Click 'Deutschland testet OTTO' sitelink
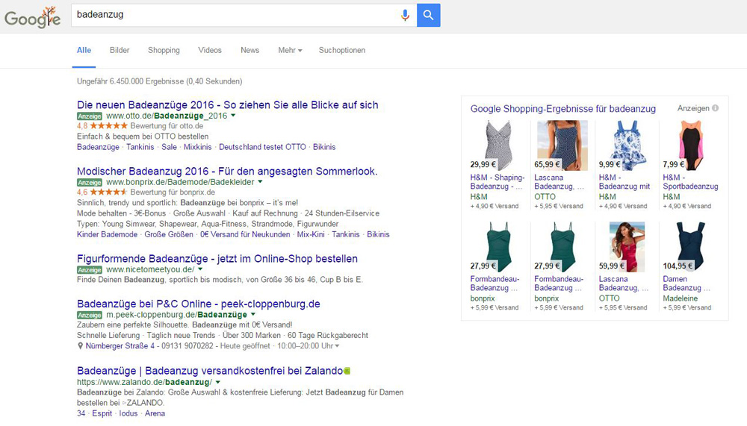 (262, 147)
